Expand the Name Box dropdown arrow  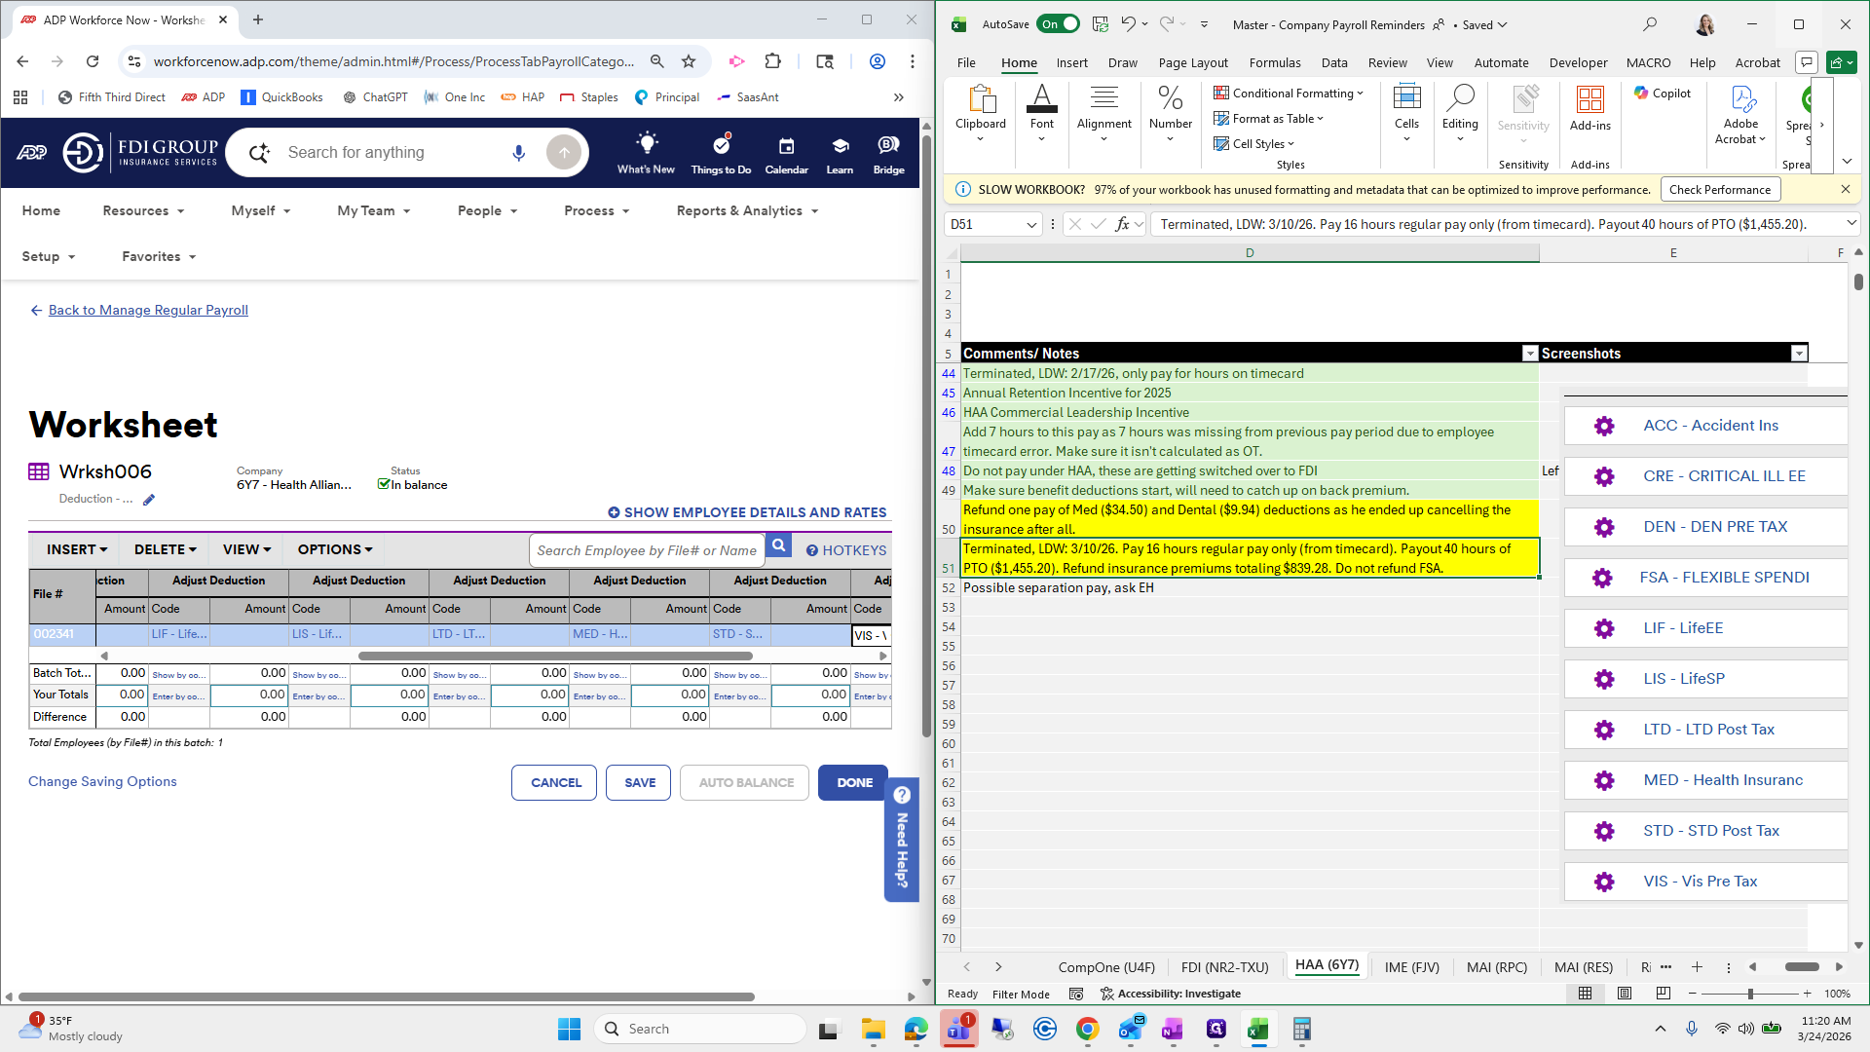(x=1031, y=224)
